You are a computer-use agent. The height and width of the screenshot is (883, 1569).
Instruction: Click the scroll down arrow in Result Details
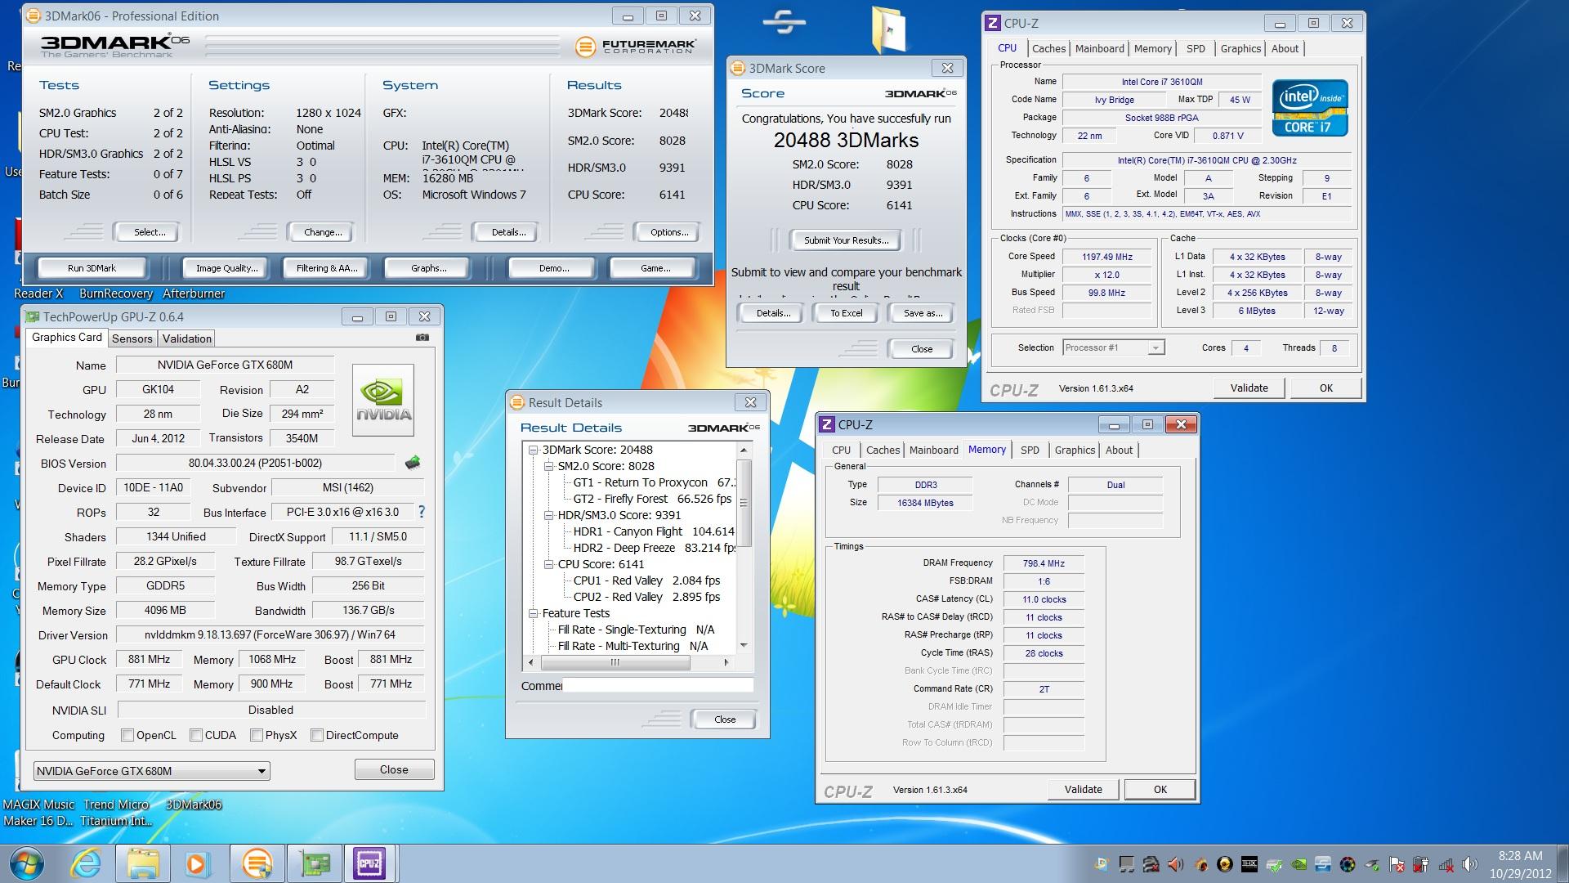point(744,646)
